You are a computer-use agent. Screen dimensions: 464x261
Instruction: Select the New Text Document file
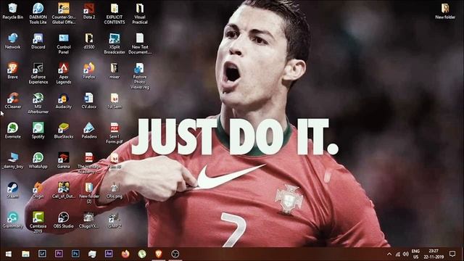click(x=140, y=43)
